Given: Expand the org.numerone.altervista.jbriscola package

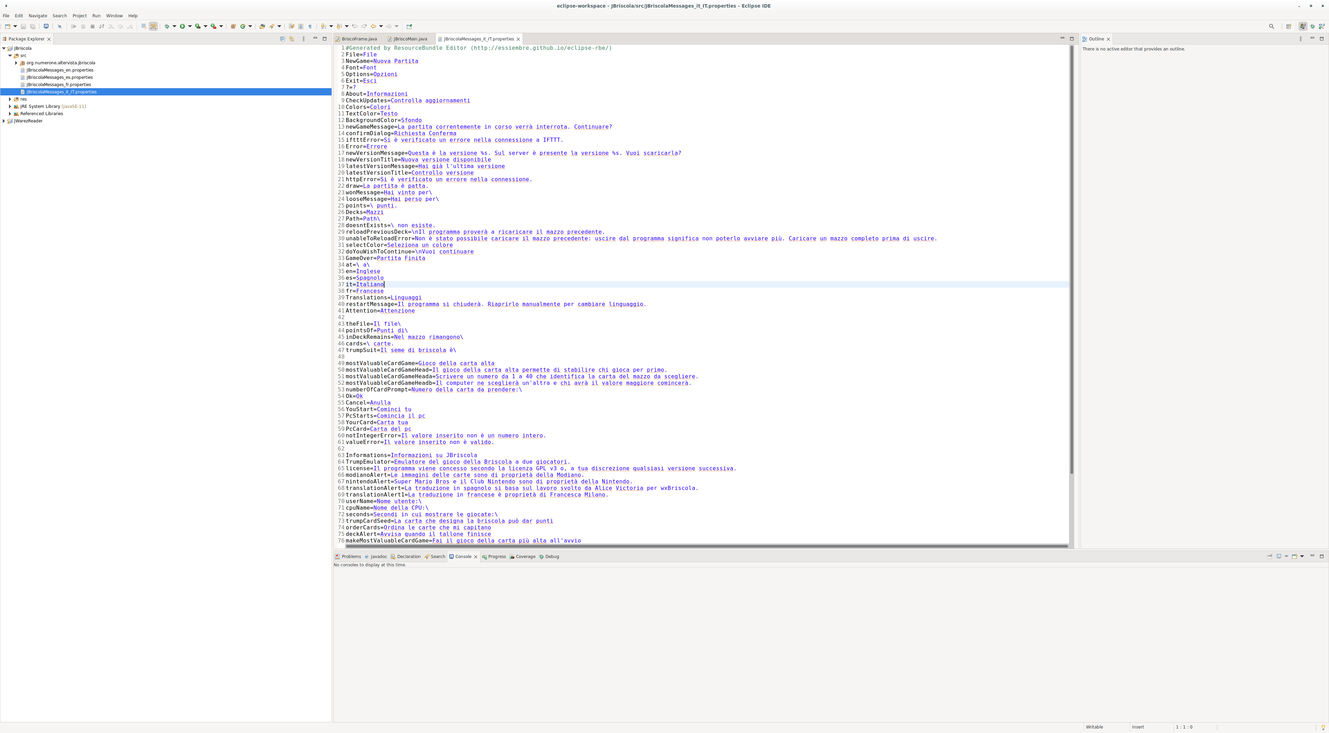Looking at the screenshot, I should (x=16, y=63).
